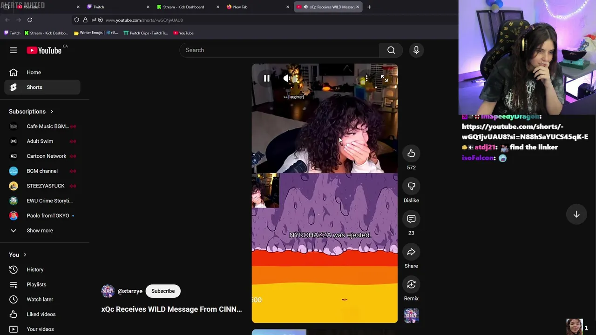Expand Show more subscriptions
This screenshot has height=335, width=596.
(x=42, y=230)
